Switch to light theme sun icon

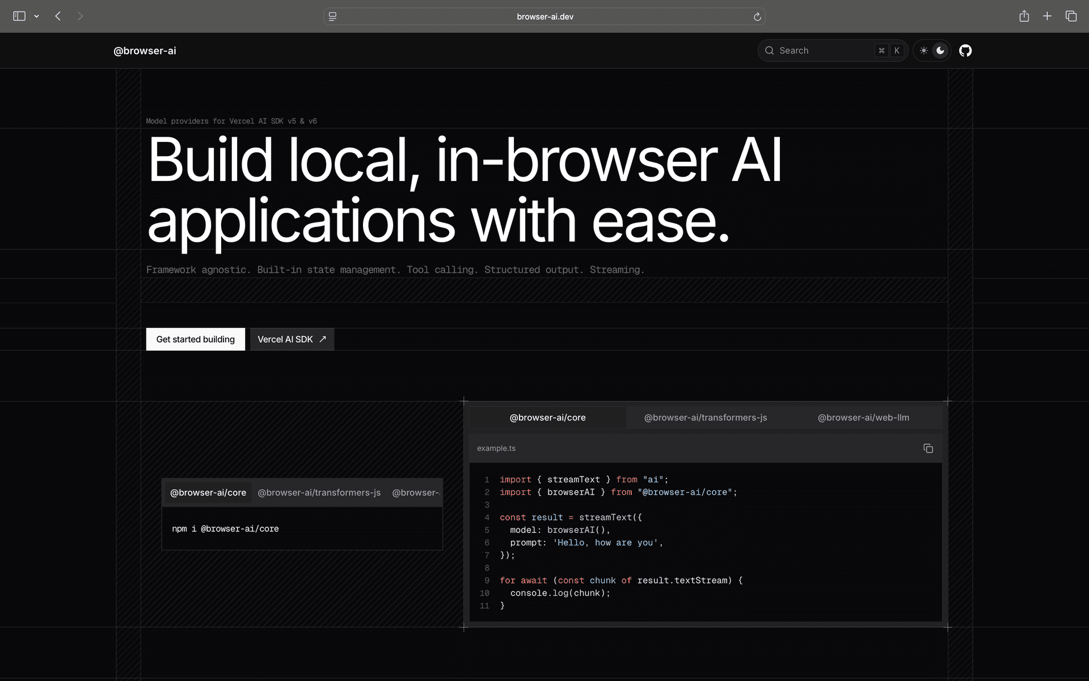923,51
